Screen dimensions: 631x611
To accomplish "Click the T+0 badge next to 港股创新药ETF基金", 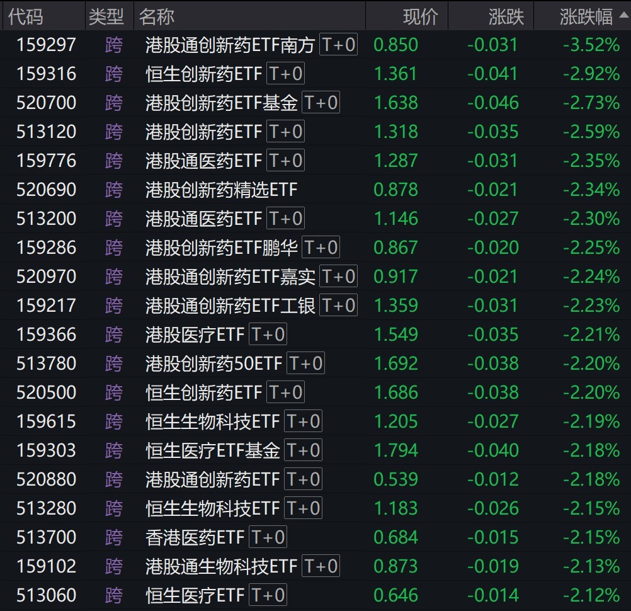I will [x=321, y=103].
